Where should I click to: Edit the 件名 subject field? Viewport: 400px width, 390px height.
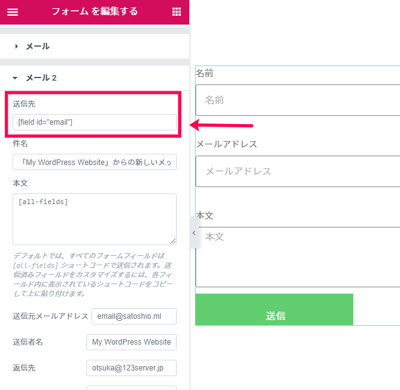95,162
